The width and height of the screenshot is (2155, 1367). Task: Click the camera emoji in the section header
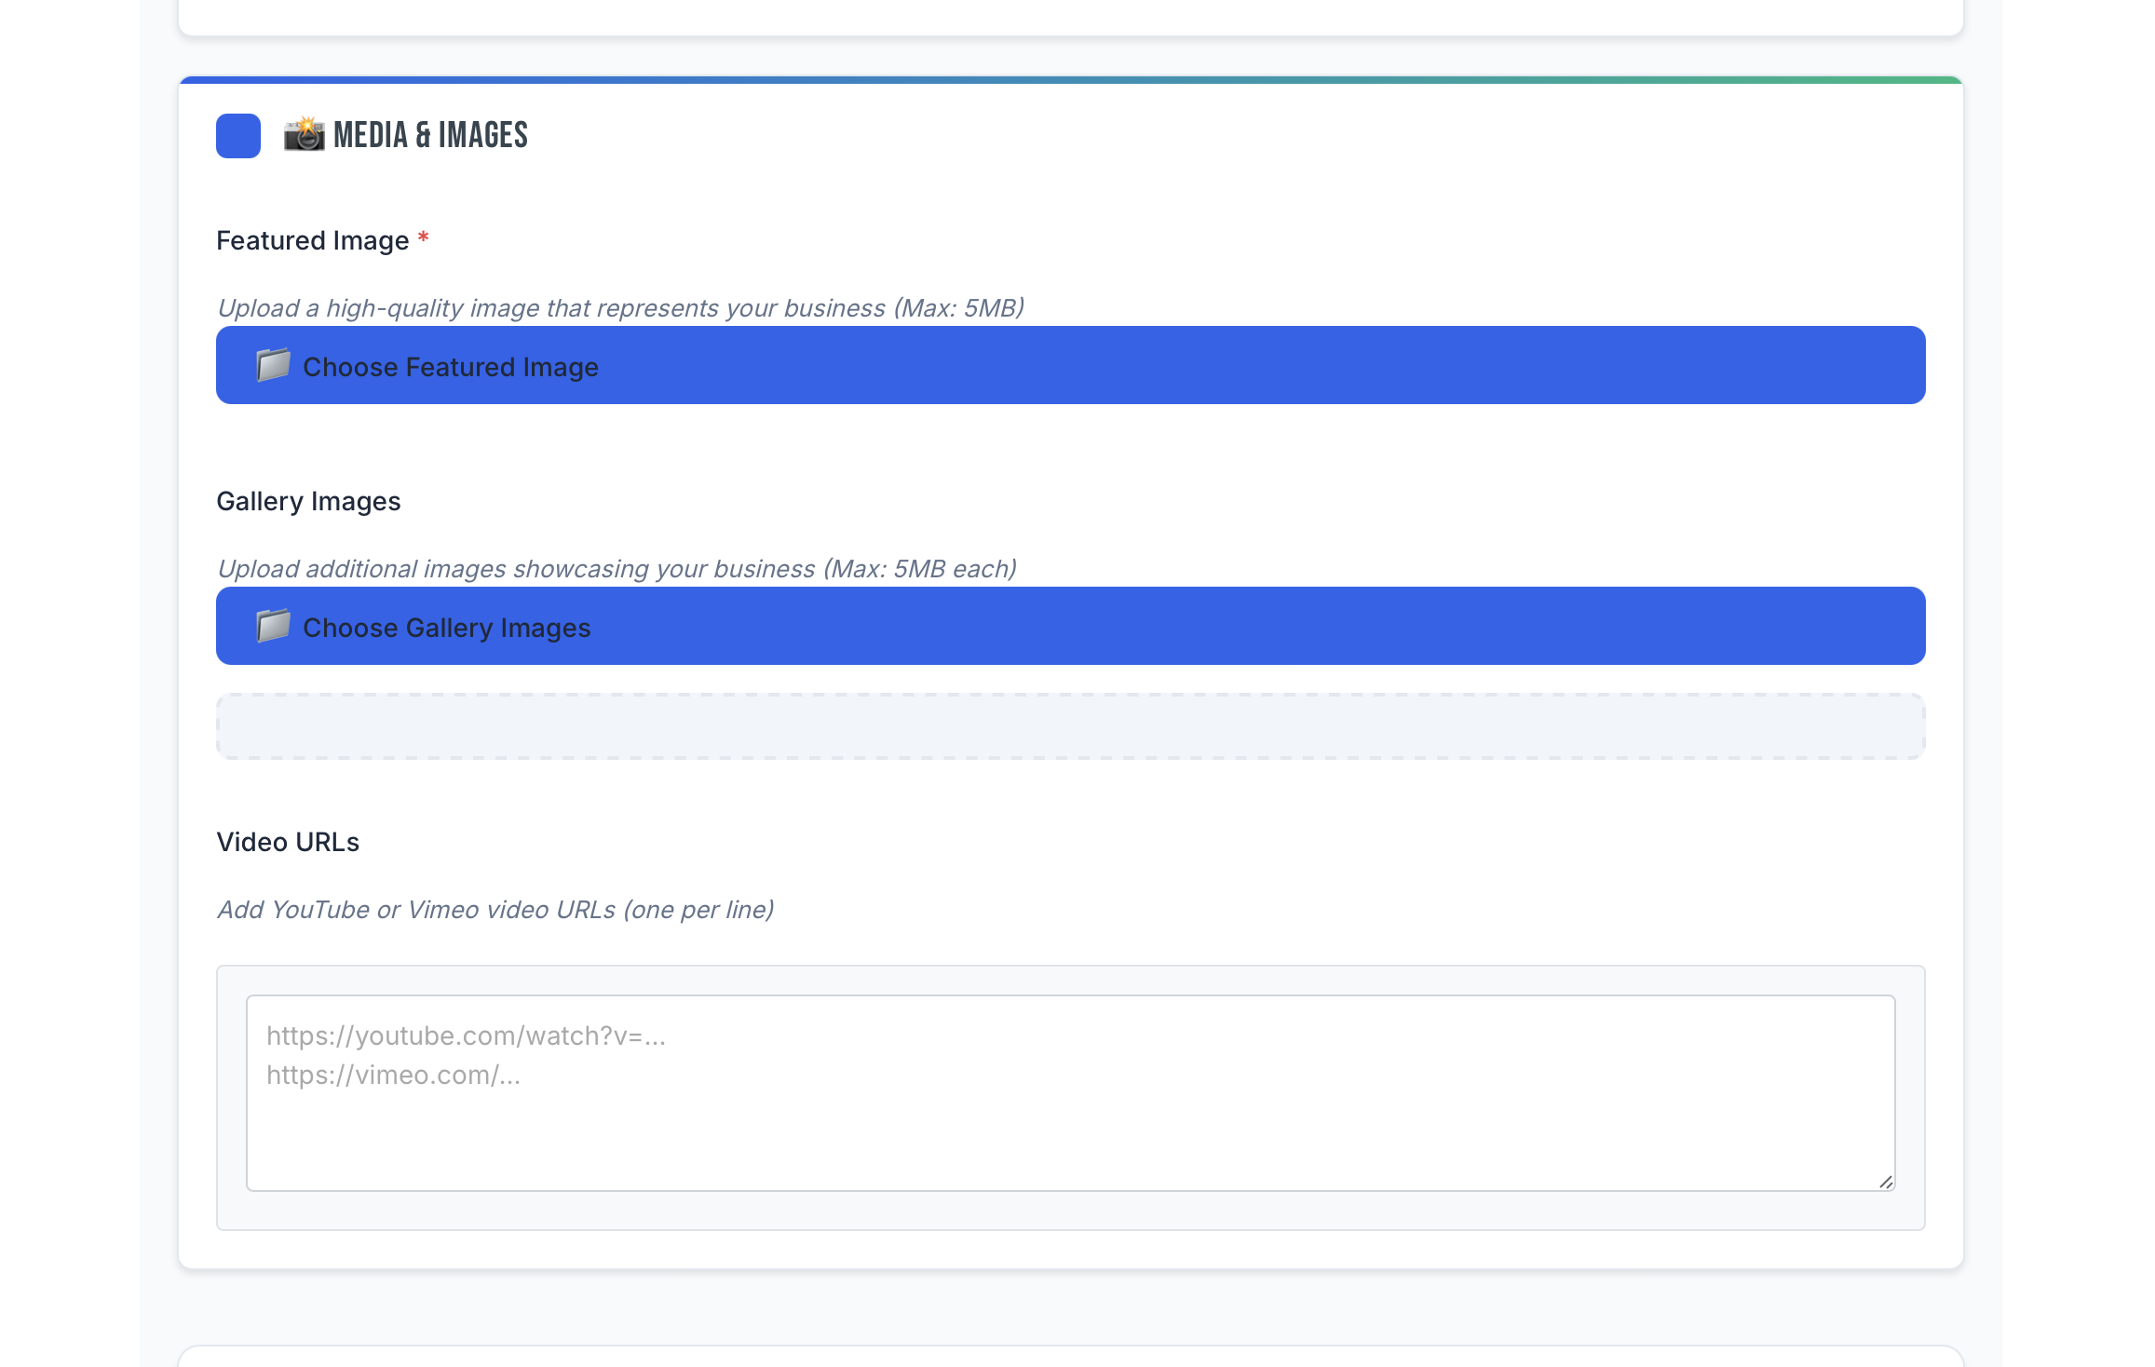click(305, 134)
